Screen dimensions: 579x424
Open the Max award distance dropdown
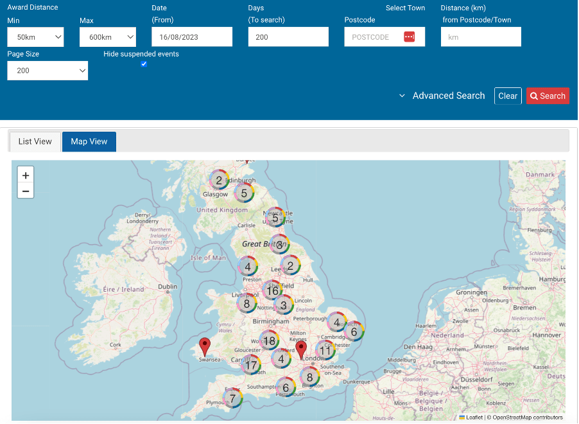(x=108, y=37)
